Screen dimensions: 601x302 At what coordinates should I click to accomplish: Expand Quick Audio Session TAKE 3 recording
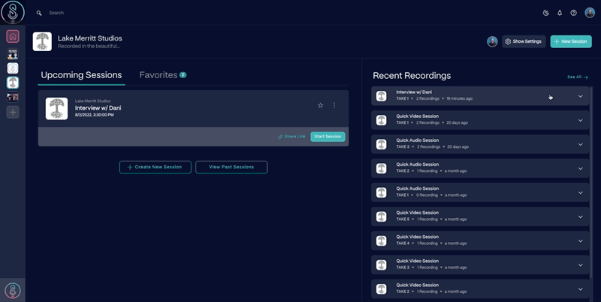[580, 144]
